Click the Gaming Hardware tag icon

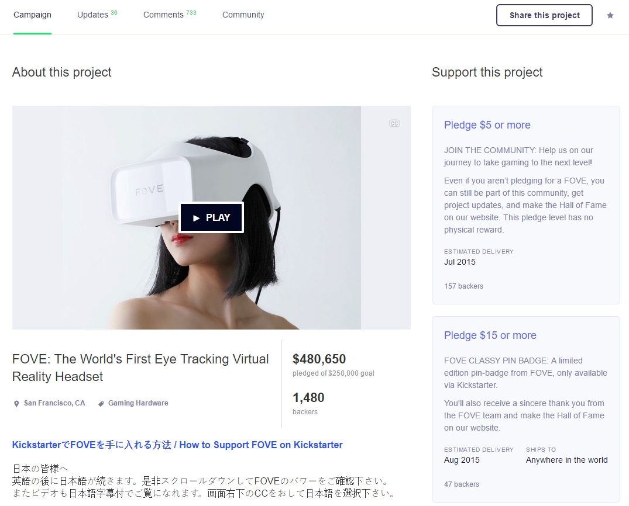tap(101, 403)
